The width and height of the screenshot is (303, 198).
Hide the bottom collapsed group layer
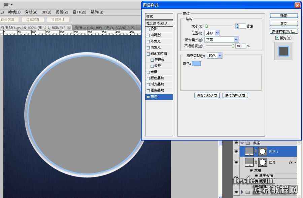coord(236,192)
